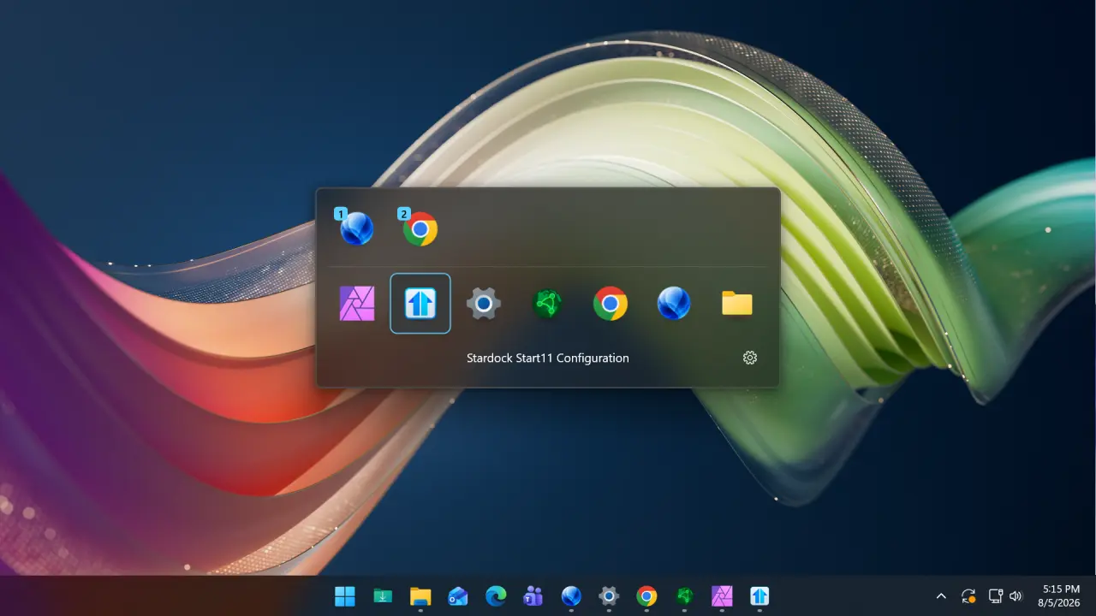The image size is (1096, 616).
Task: Select the Settings gear app in the popup's bottom row
Action: click(x=484, y=304)
